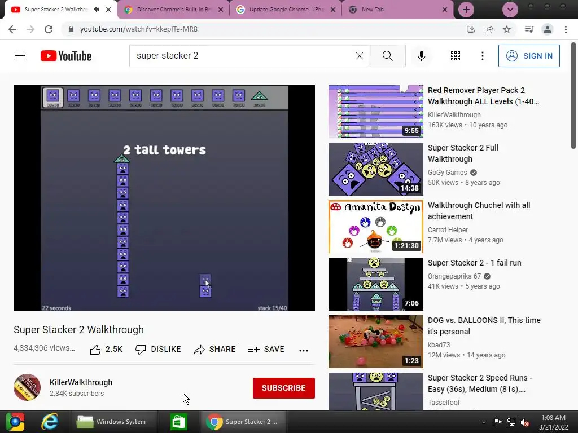Clear the search box with X
The height and width of the screenshot is (433, 578).
coord(360,56)
